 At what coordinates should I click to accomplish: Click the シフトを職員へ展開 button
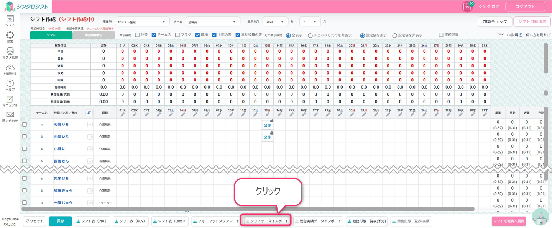(x=509, y=221)
